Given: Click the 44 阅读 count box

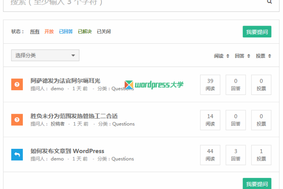Looking at the screenshot, I should coord(210,155).
